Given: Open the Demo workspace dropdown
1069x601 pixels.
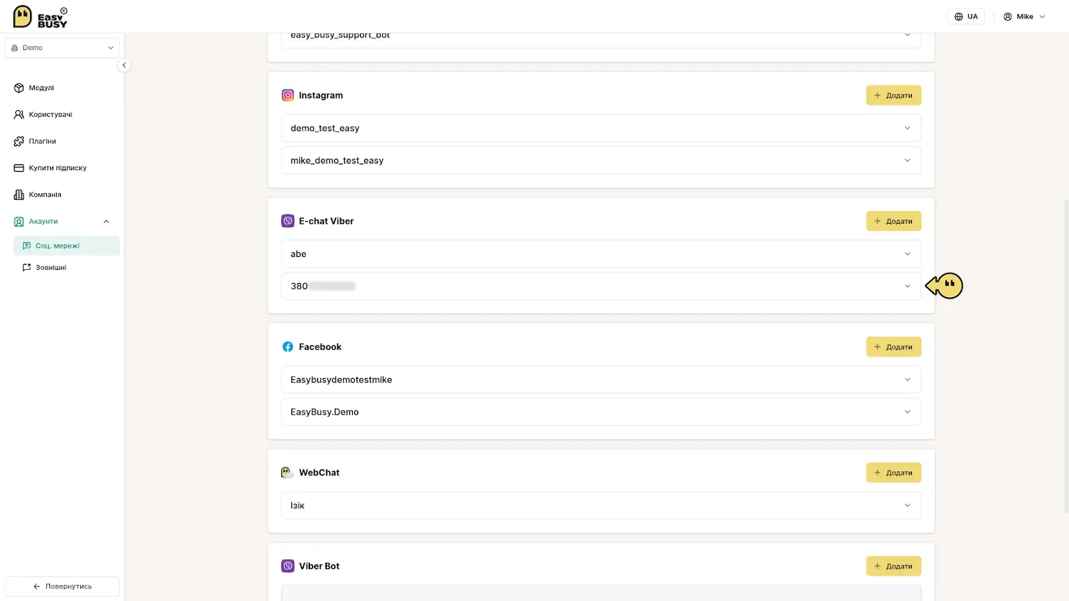Looking at the screenshot, I should click(62, 48).
